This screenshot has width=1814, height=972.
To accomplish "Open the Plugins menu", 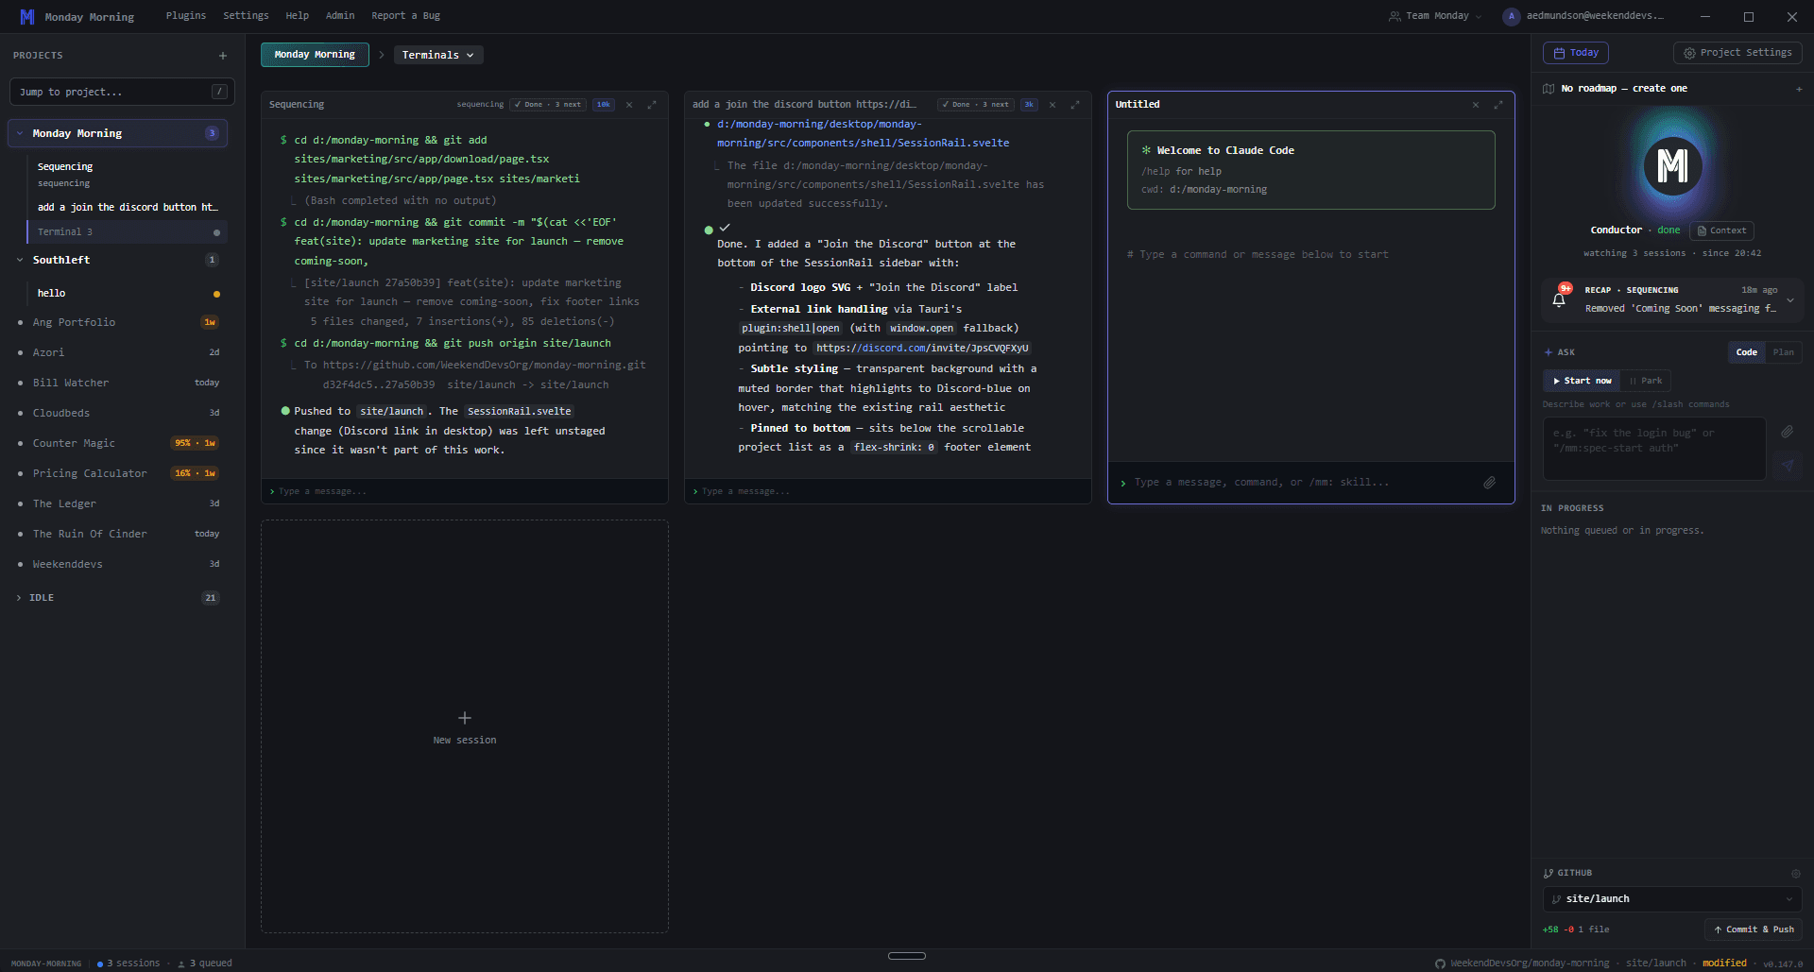I will [x=186, y=16].
